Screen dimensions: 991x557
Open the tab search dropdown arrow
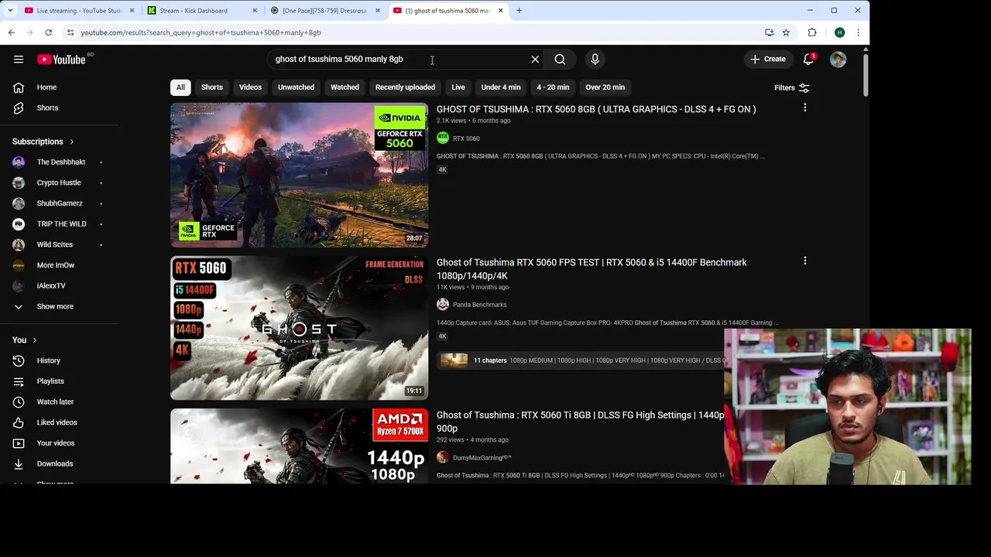point(9,11)
